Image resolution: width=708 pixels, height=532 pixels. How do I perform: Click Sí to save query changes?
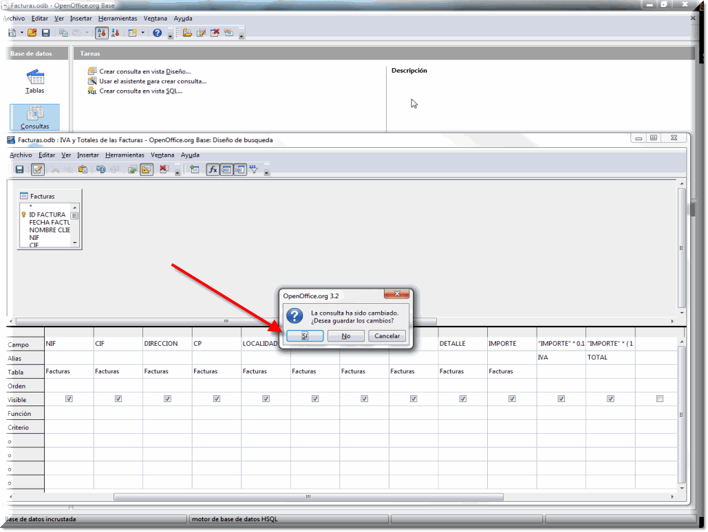click(x=305, y=336)
